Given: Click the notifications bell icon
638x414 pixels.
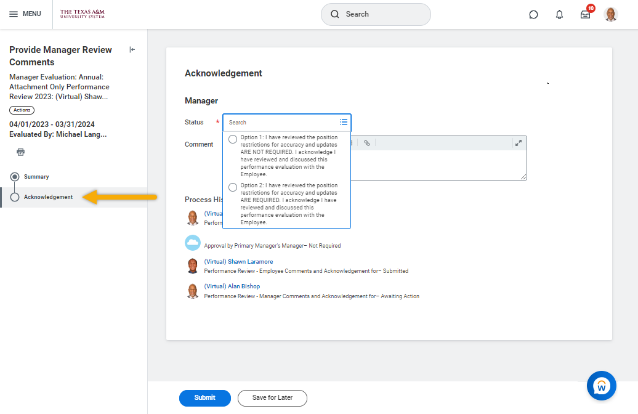Looking at the screenshot, I should tap(559, 14).
